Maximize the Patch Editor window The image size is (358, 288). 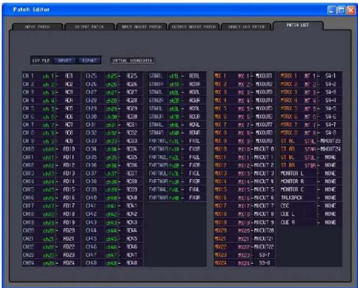341,10
